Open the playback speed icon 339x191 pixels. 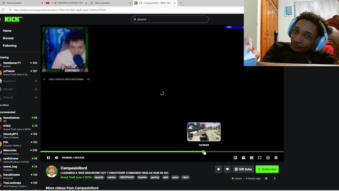coord(268,158)
